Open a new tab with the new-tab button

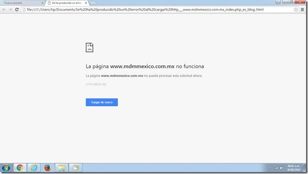(93, 3)
